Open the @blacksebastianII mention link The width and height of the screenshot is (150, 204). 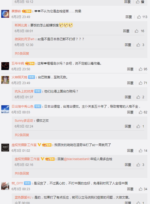click(x=77, y=159)
